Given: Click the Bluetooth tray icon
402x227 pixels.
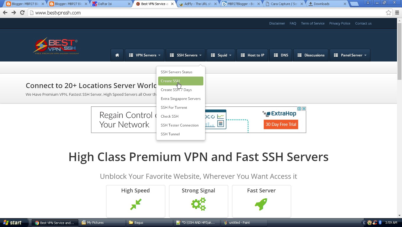Looking at the screenshot, I should pyautogui.click(x=380, y=223).
